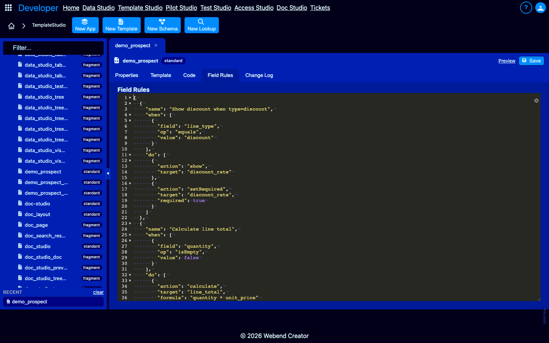This screenshot has height=343, width=549.
Task: Click the New Template button
Action: (122, 25)
